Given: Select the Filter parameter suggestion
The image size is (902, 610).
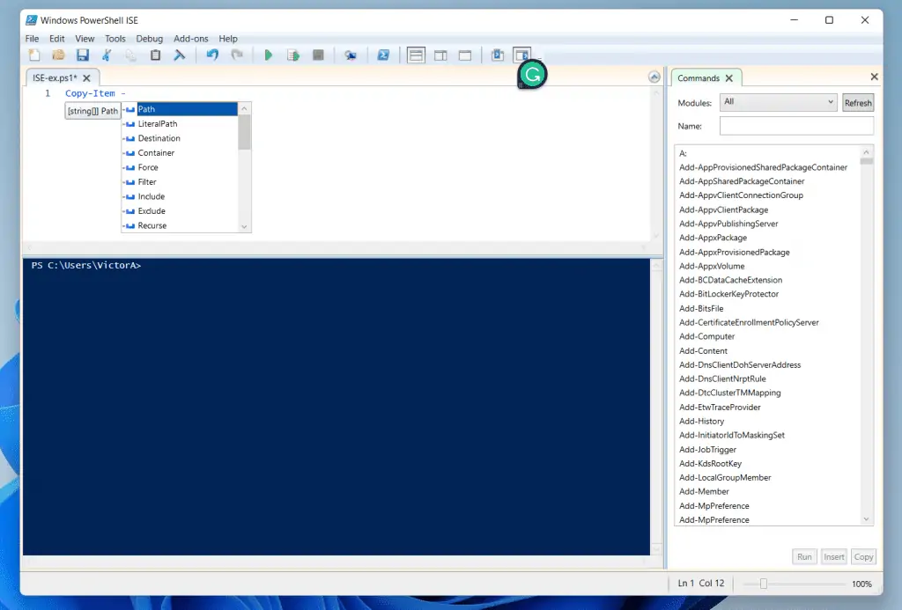Looking at the screenshot, I should pyautogui.click(x=180, y=181).
